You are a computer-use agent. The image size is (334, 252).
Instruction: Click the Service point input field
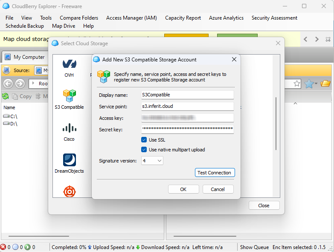point(187,106)
